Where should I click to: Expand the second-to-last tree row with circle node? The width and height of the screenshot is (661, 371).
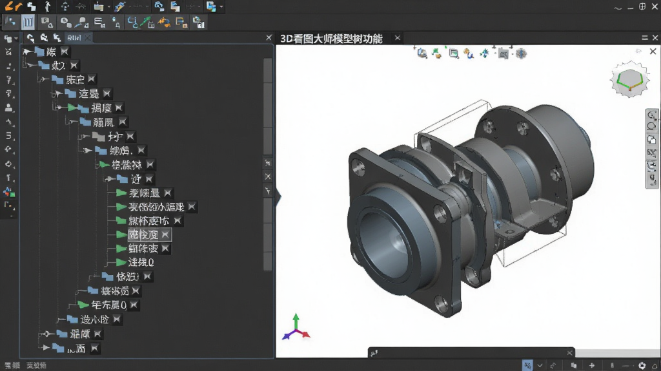click(x=48, y=334)
